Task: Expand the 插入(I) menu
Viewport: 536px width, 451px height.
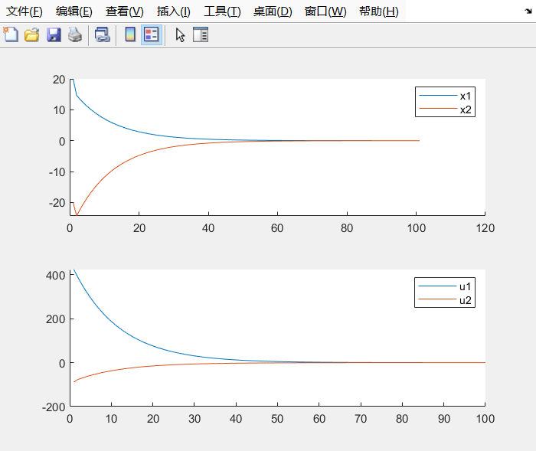Action: [173, 11]
